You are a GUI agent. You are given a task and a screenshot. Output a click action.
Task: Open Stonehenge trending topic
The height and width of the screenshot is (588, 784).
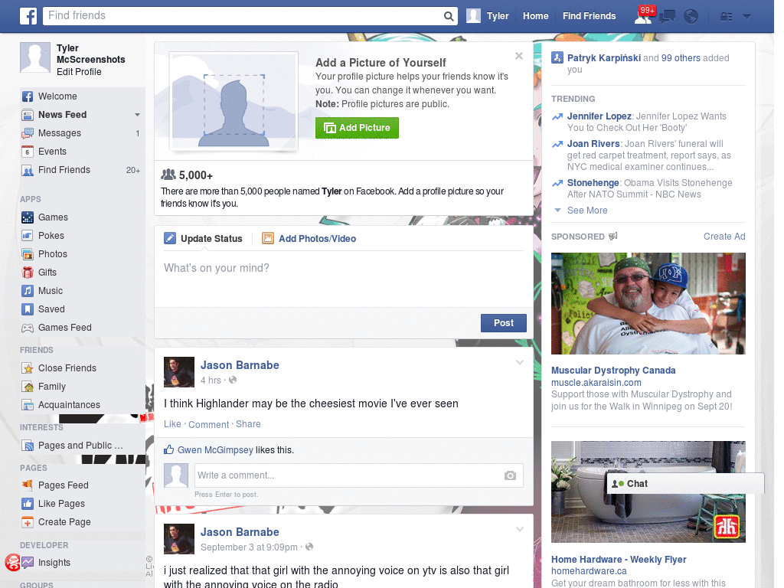[x=593, y=183]
